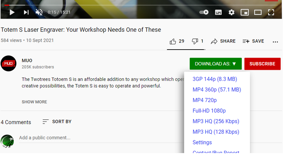Screen dimensions: 286x155
Task: Subscribe to the MUO channel
Action: (x=262, y=64)
